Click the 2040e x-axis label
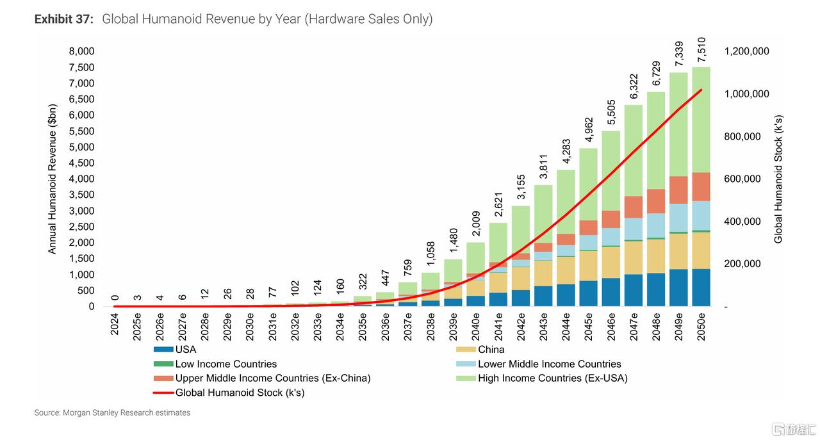The image size is (820, 440). pos(475,326)
